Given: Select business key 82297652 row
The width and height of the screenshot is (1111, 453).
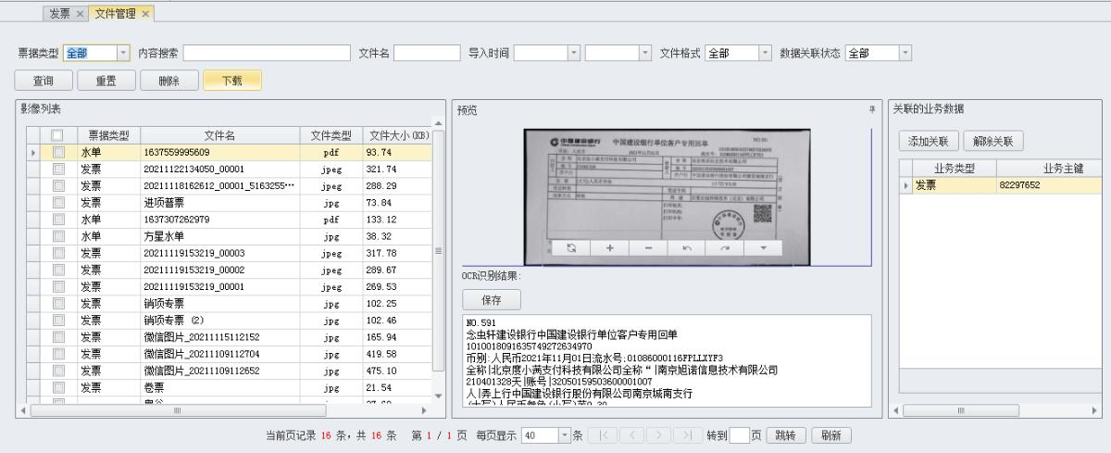Looking at the screenshot, I should tap(1000, 185).
